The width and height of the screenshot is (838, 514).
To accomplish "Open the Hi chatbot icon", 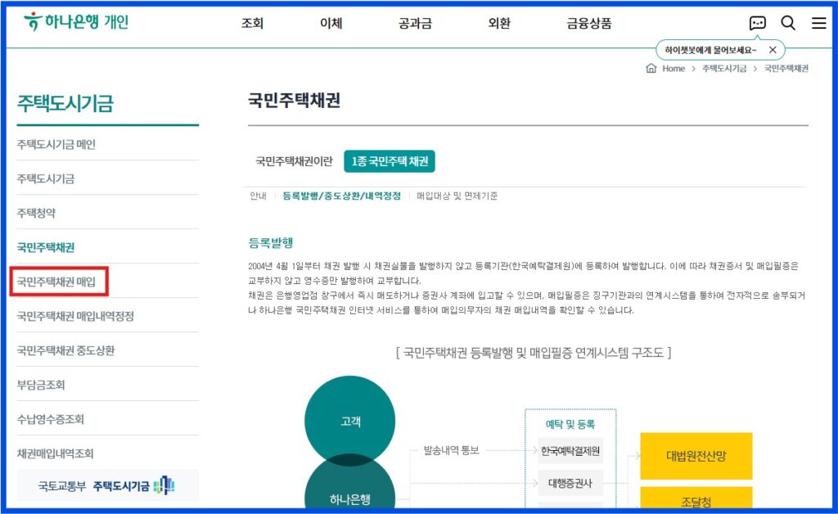I will [x=757, y=23].
